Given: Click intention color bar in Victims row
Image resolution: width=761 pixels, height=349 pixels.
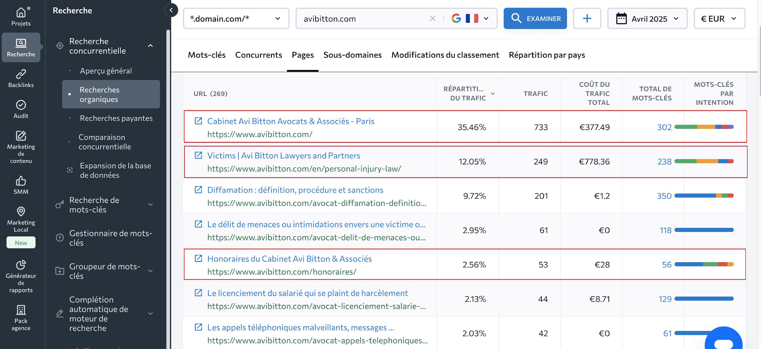Looking at the screenshot, I should coord(704,161).
